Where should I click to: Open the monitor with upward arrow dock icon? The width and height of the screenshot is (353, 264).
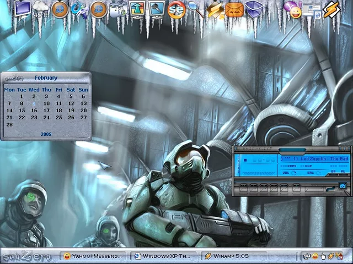(138, 9)
